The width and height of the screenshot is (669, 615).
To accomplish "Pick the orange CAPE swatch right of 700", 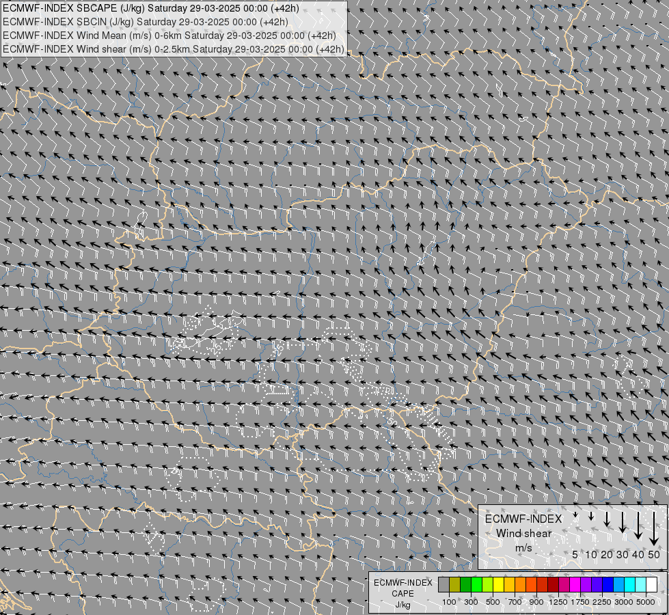I will [x=521, y=585].
